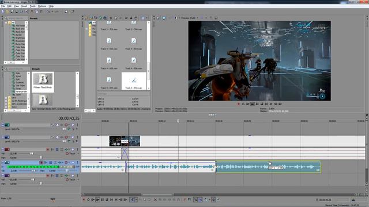Arm the red audio track for recording
The image size is (369, 207).
click(x=48, y=149)
